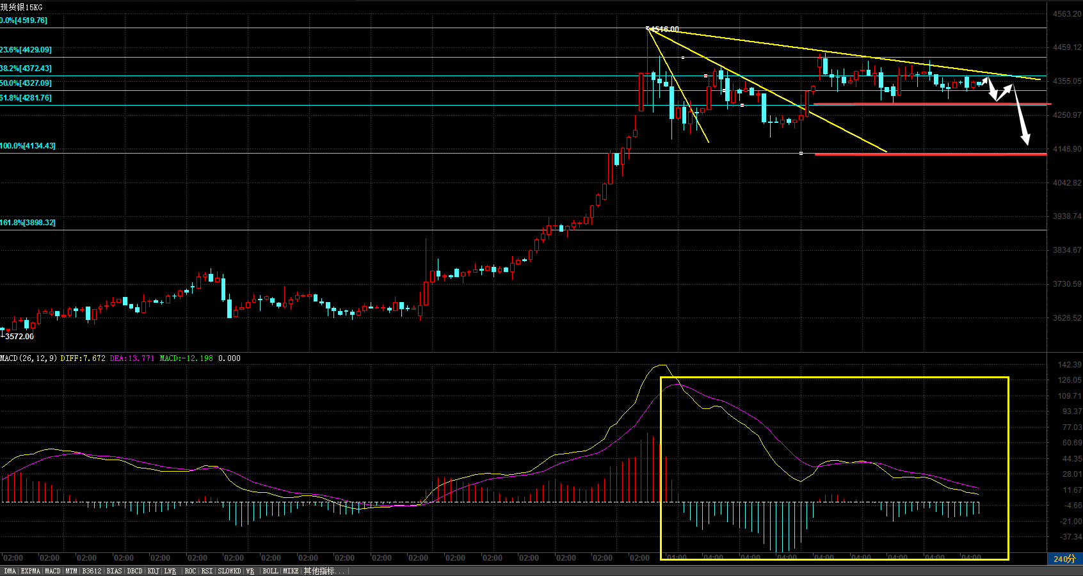Select the 161.8%[3898.32] Fibonacci label
This screenshot has width=1083, height=576.
28,223
